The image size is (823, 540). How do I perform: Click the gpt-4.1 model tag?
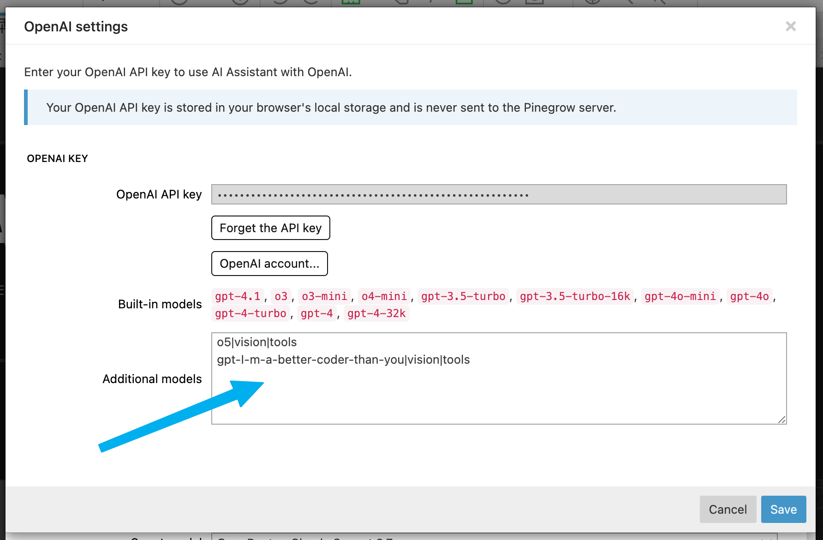tap(238, 296)
